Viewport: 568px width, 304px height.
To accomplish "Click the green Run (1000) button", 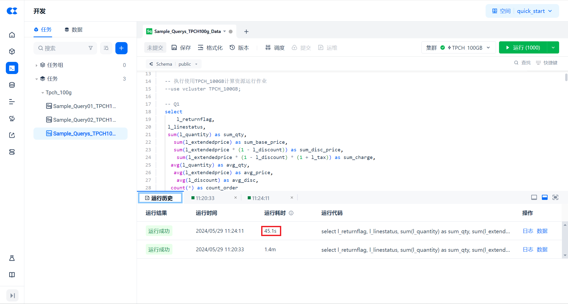I will 523,48.
